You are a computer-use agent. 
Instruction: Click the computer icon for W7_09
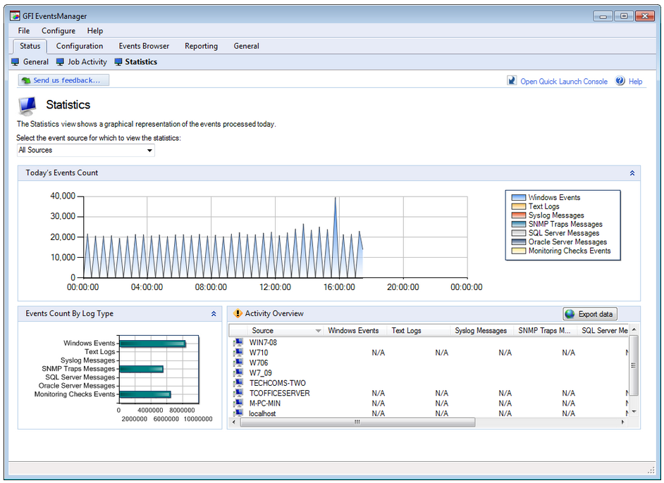tap(238, 372)
